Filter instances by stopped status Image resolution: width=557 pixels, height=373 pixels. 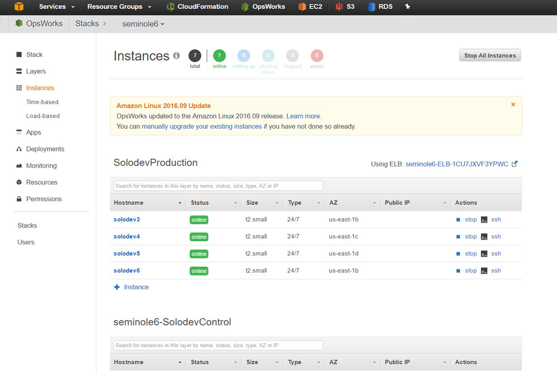coord(292,56)
